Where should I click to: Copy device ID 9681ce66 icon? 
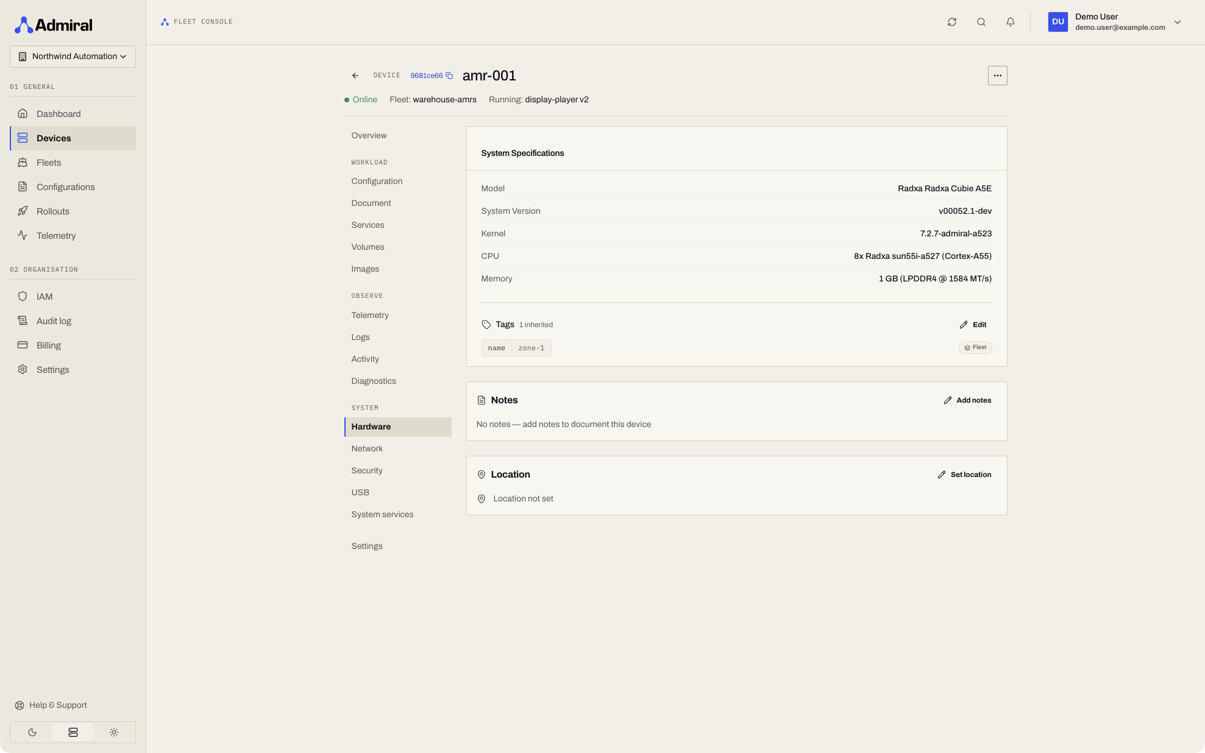pyautogui.click(x=449, y=76)
